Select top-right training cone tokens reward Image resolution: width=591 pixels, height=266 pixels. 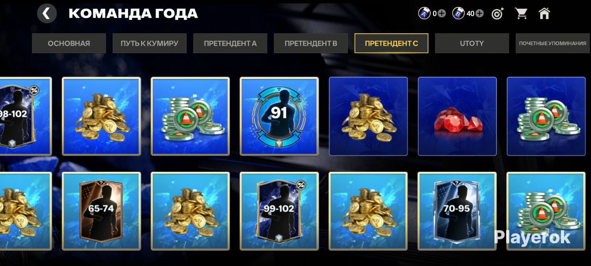coord(546,116)
